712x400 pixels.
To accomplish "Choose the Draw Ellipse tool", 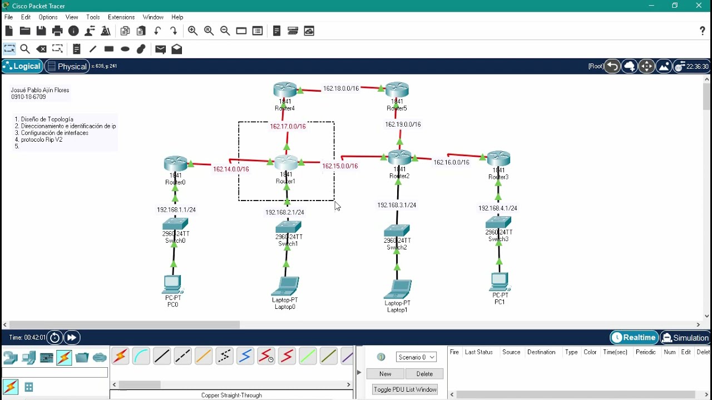I will (x=125, y=49).
